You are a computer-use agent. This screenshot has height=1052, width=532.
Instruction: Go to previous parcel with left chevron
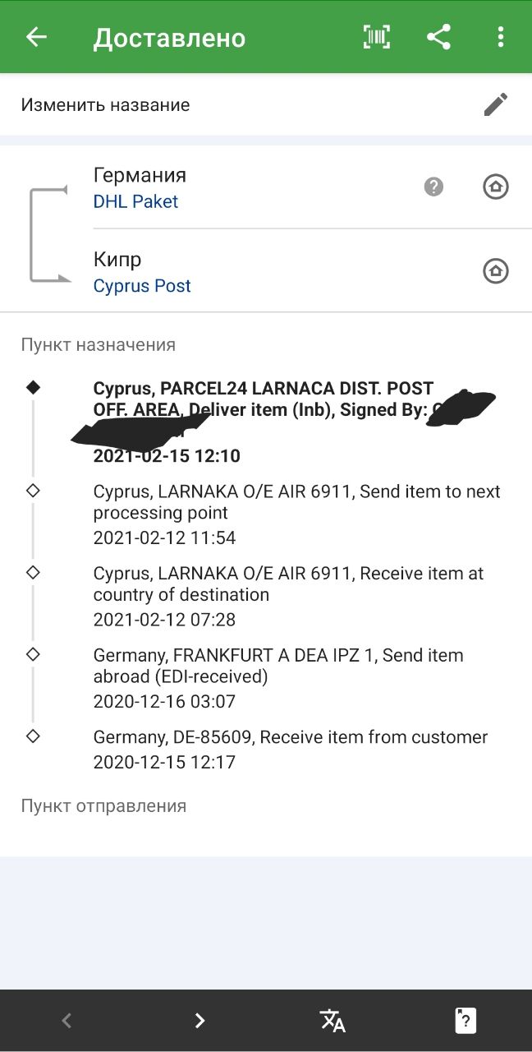click(66, 1021)
